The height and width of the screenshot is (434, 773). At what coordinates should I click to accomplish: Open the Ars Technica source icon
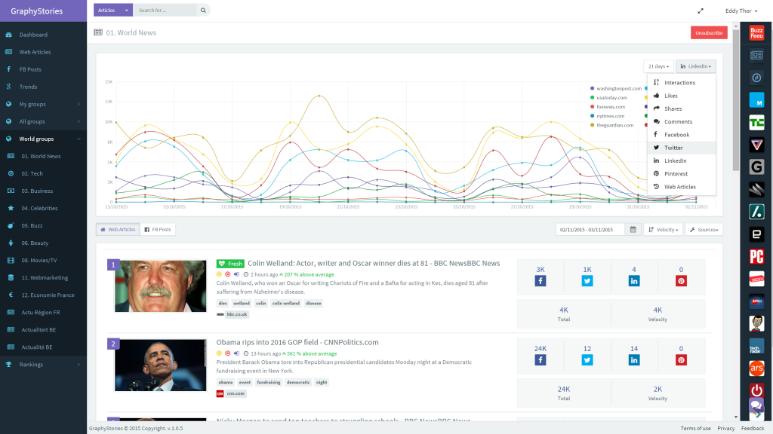756,368
